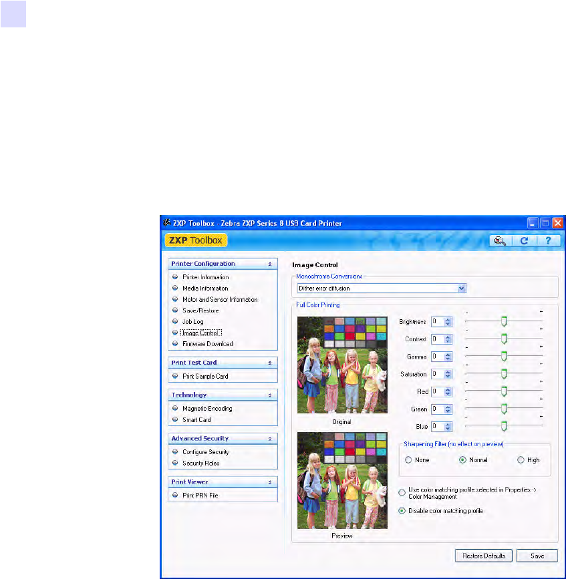Collapse the Technology section
Viewport: 566px width, 579px height.
coord(270,395)
